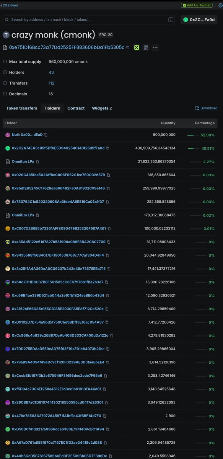Open holder 0x29CBB7aCfD810744130218550595cd0417d2630f

click(57, 402)
